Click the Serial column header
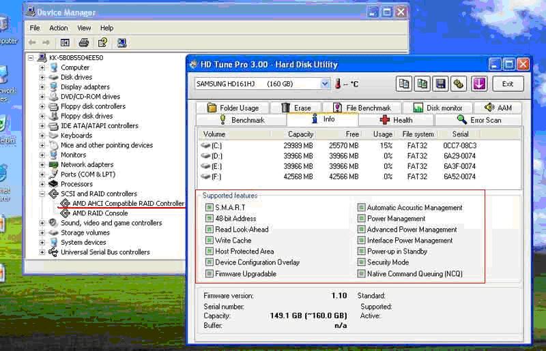 (459, 134)
